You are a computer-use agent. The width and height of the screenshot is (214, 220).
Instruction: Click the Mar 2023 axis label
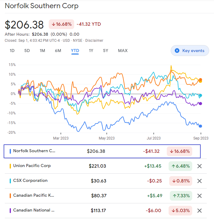pos(61,138)
